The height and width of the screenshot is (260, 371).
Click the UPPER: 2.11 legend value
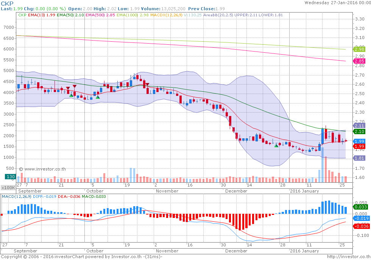(x=246, y=15)
